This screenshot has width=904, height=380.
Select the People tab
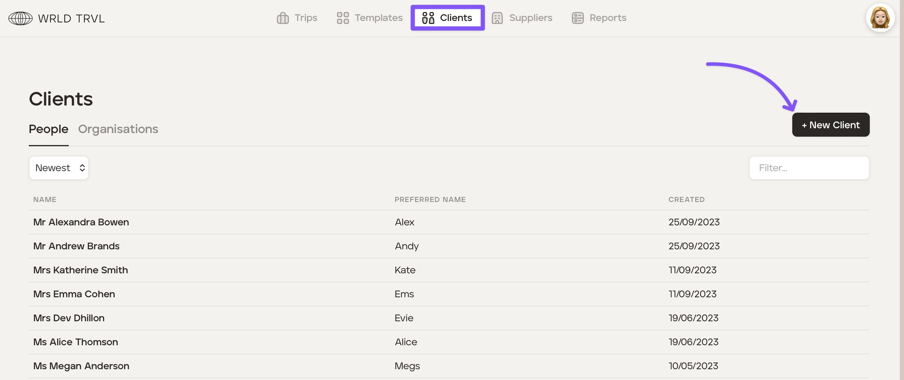click(x=48, y=129)
